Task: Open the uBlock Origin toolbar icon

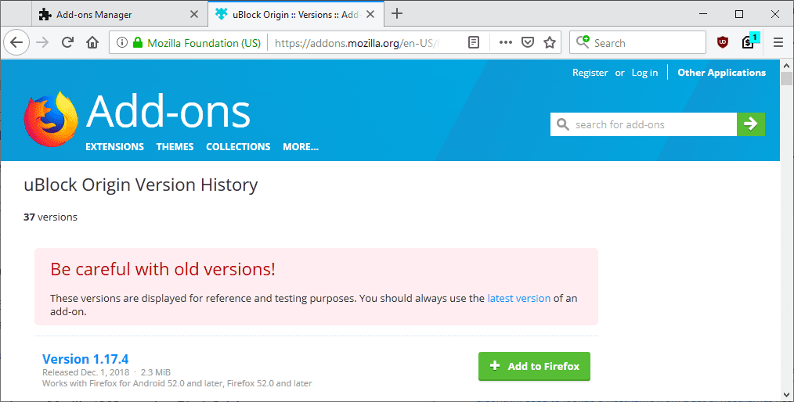Action: (723, 42)
